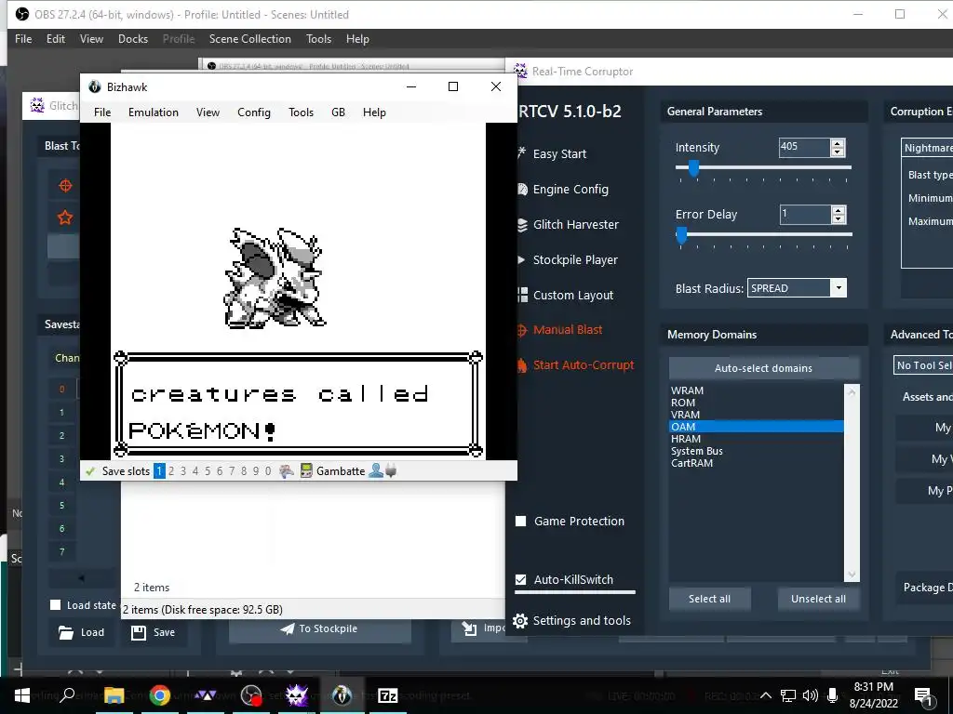
Task: Click To Stockpile button
Action: coord(320,629)
